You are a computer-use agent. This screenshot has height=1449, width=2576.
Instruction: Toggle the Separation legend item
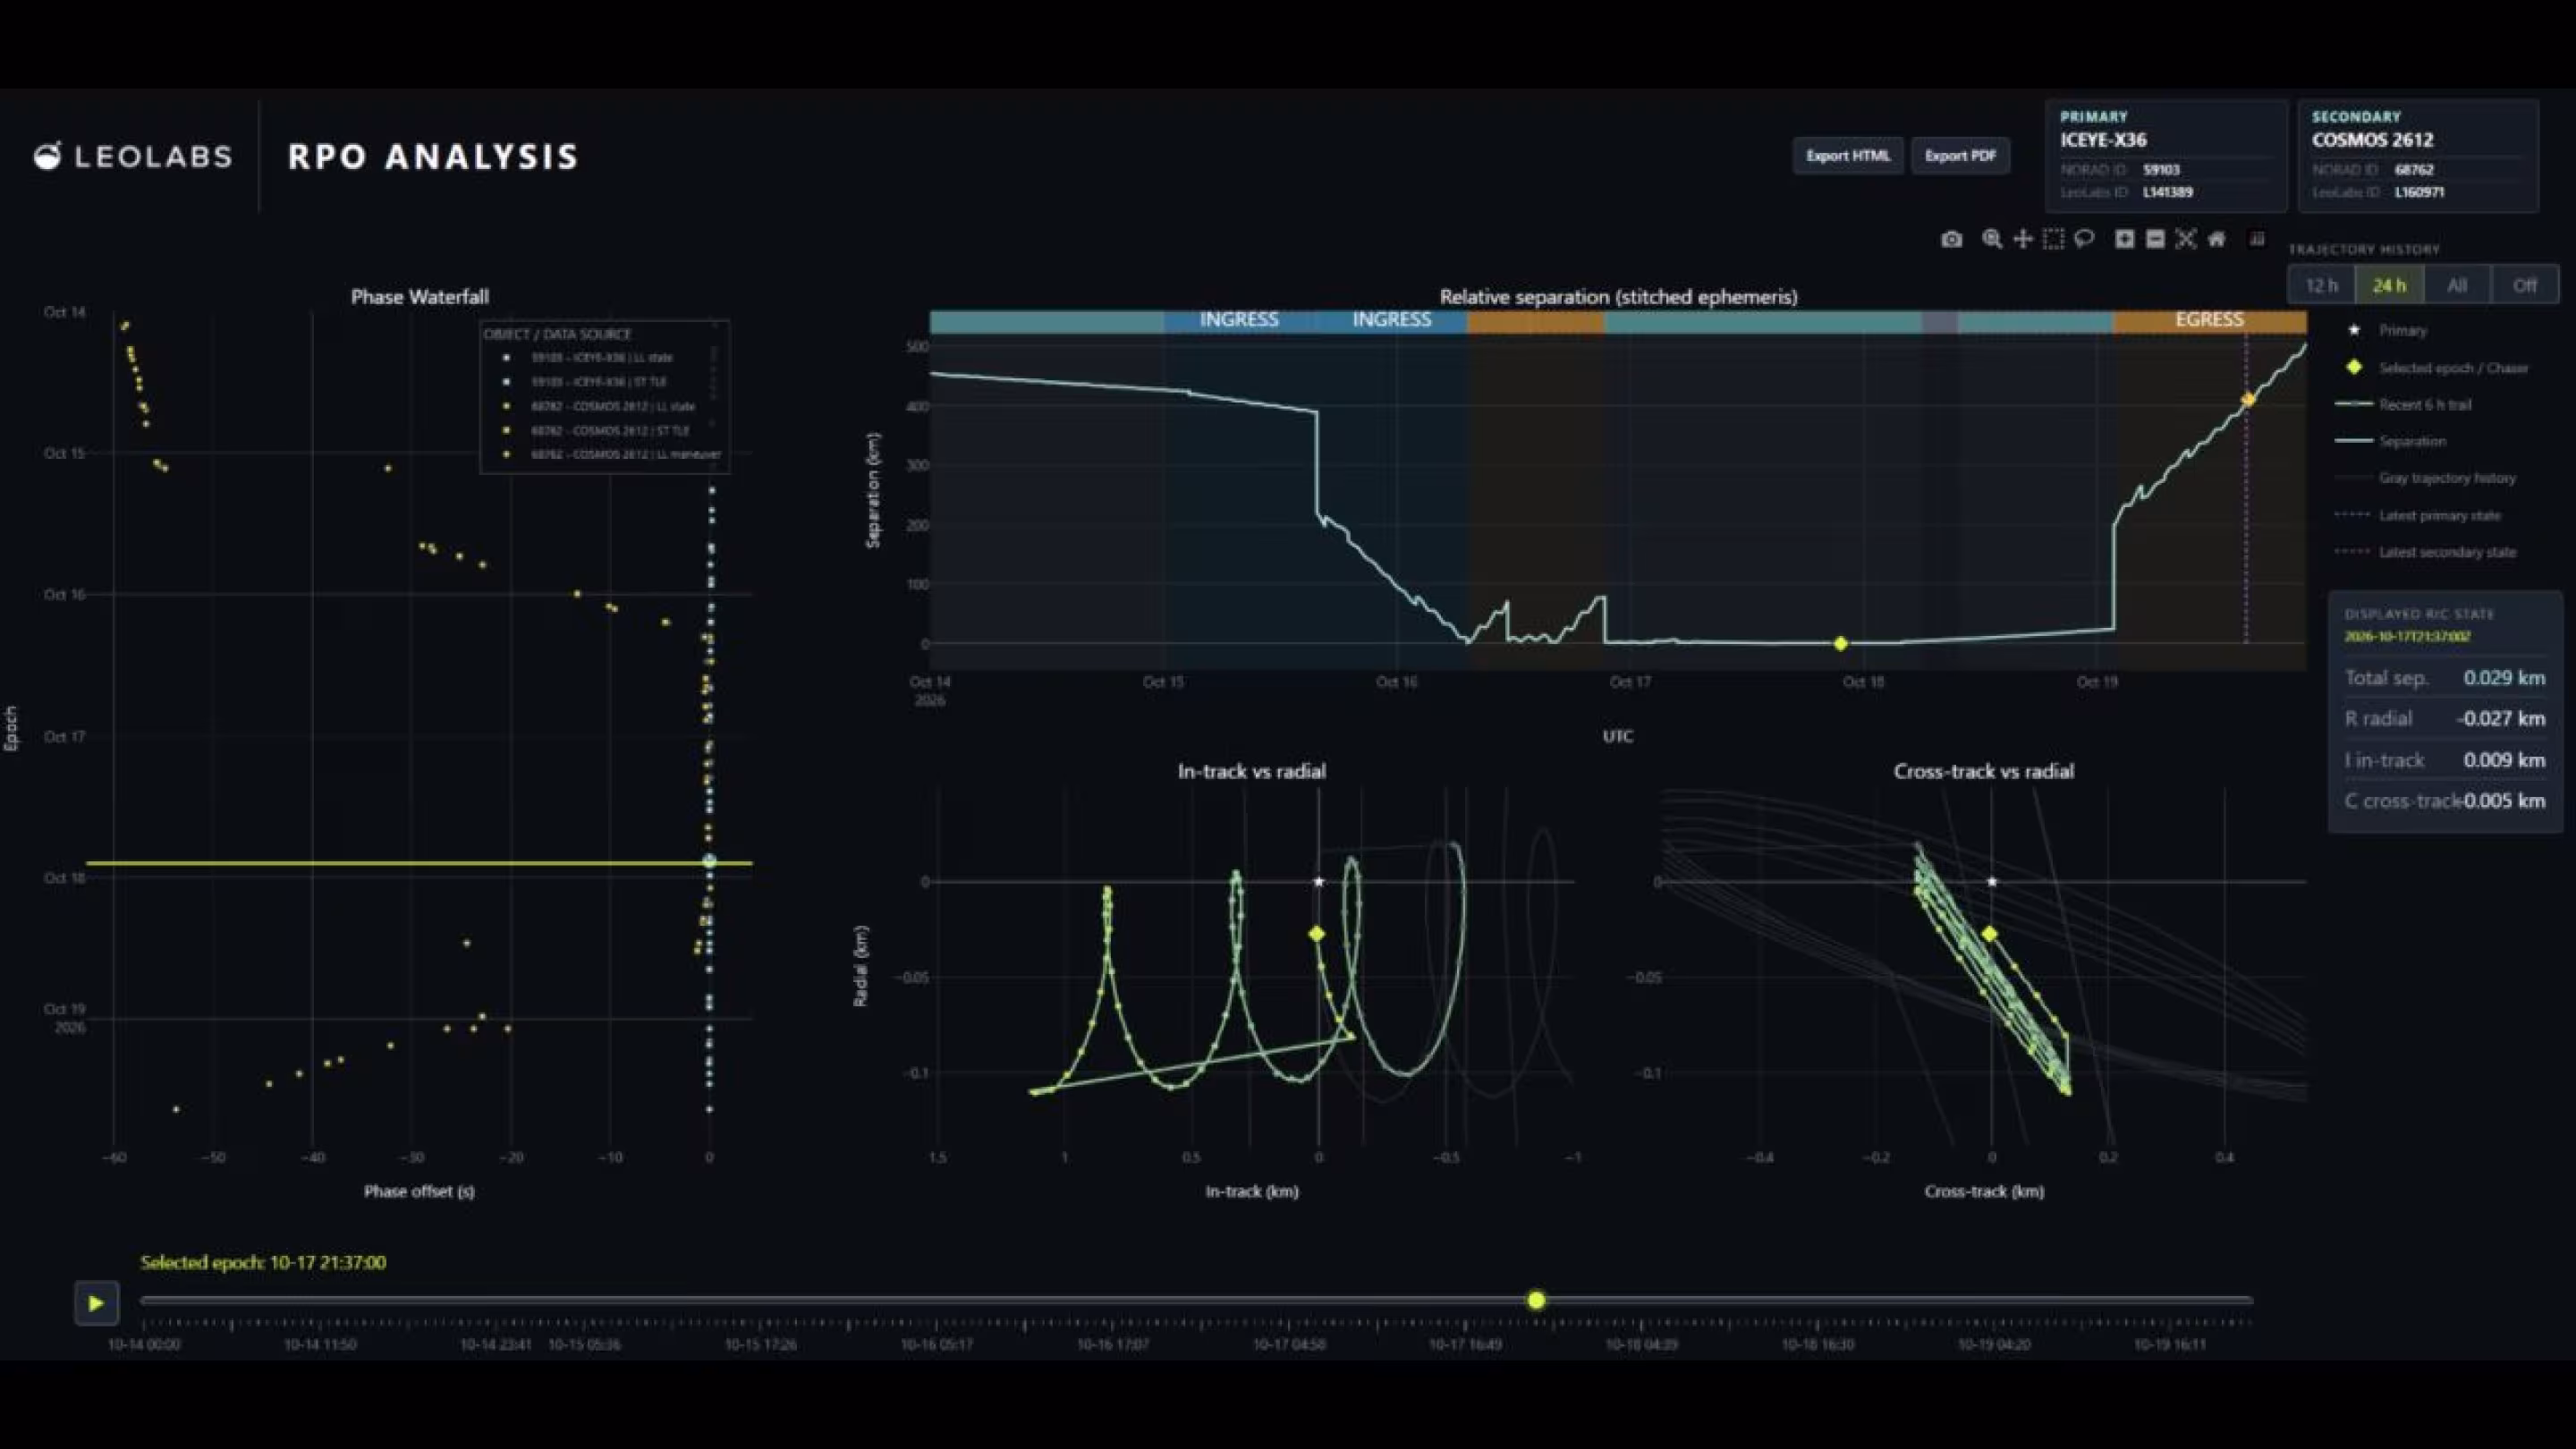(x=2392, y=441)
